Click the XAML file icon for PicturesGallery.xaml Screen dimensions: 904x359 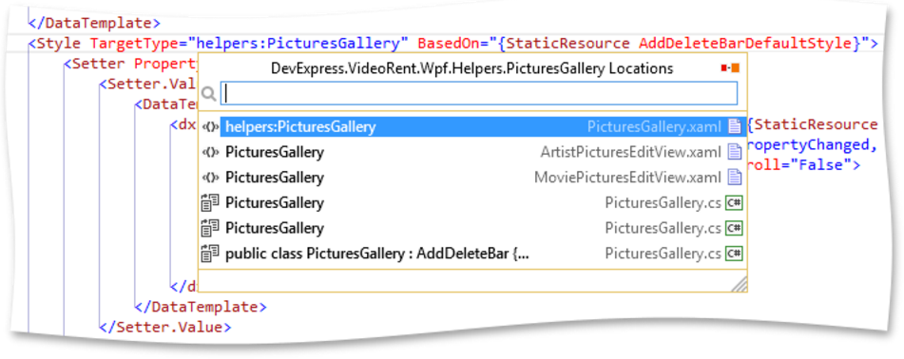(x=734, y=126)
